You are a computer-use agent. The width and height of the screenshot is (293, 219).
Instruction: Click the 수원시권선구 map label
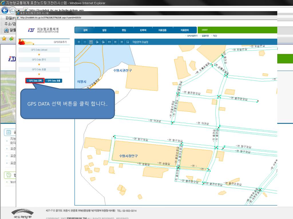pos(122,70)
